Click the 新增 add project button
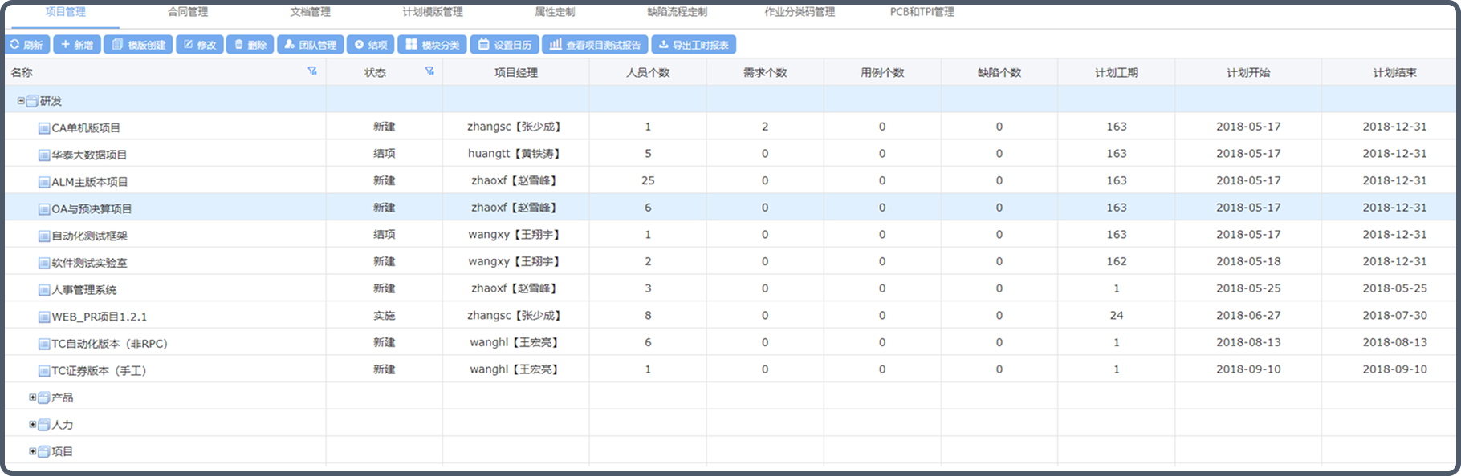This screenshot has width=1461, height=476. point(77,45)
